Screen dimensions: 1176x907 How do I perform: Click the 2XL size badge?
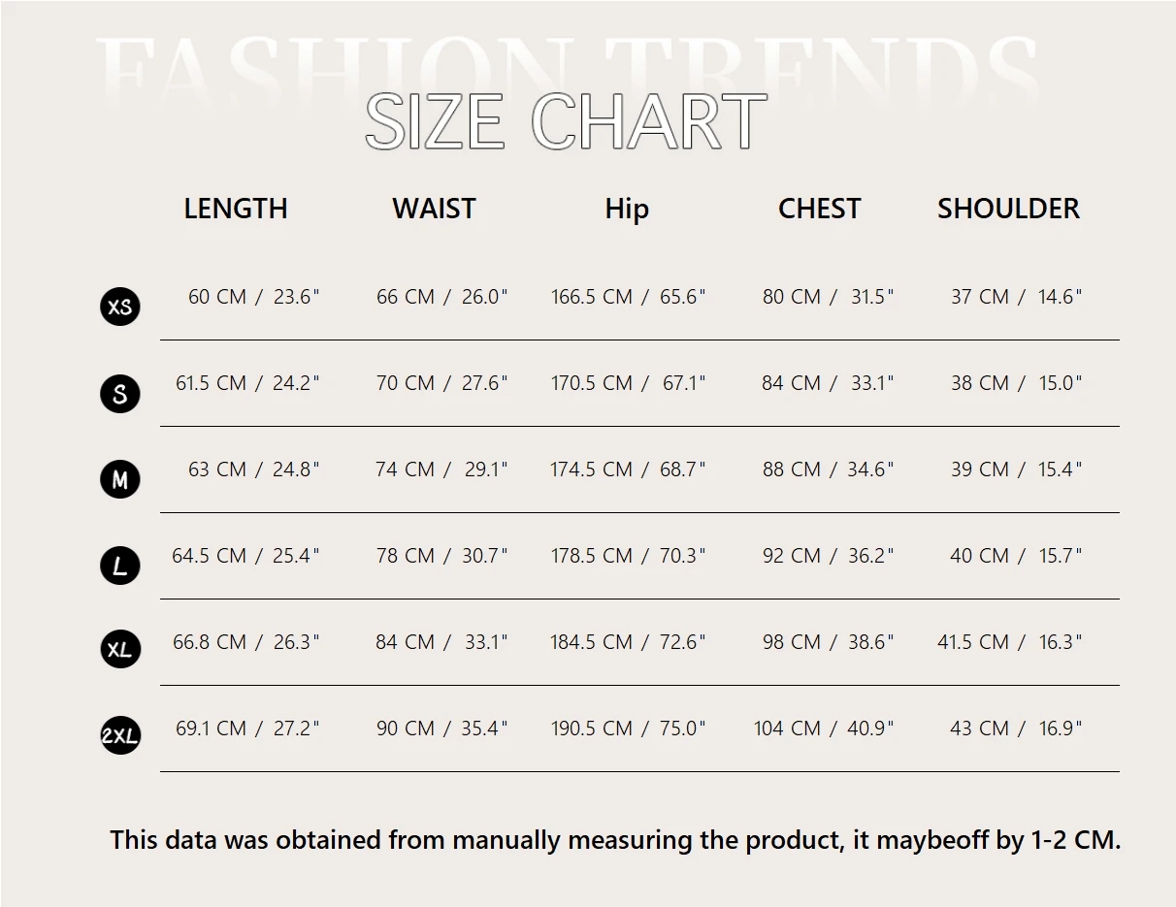(x=120, y=736)
